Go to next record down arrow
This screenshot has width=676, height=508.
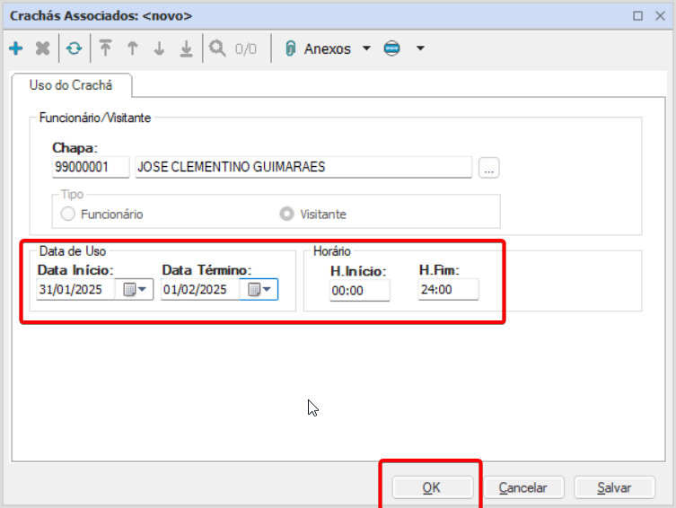pyautogui.click(x=159, y=48)
